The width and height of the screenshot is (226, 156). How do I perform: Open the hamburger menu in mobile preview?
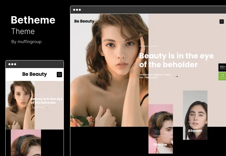point(59,75)
